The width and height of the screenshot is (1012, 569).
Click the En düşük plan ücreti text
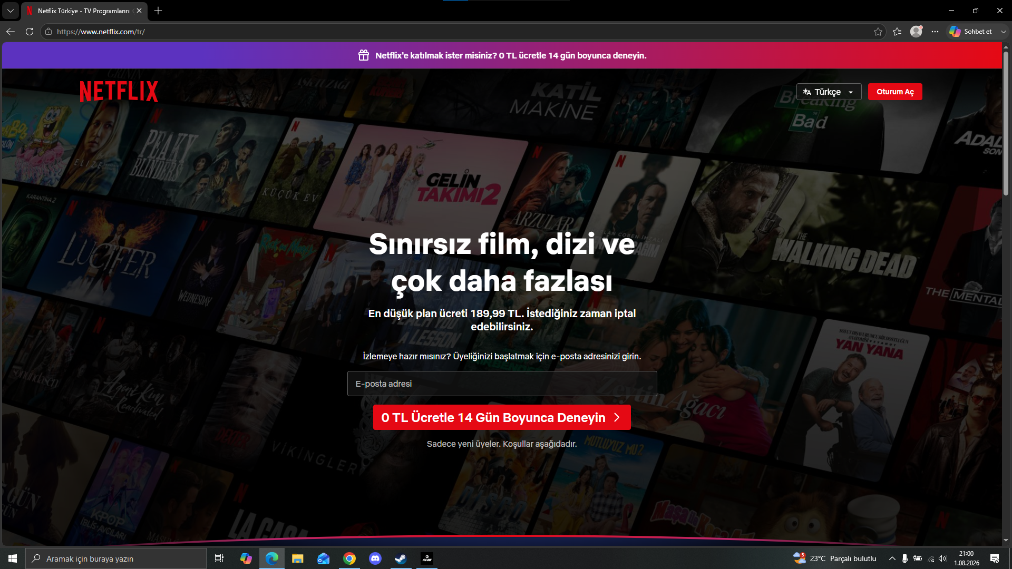[x=502, y=320]
